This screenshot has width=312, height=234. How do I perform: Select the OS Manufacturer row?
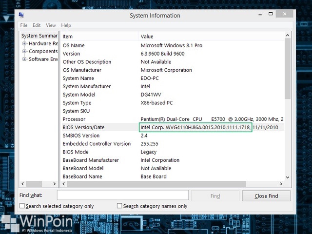172,70
